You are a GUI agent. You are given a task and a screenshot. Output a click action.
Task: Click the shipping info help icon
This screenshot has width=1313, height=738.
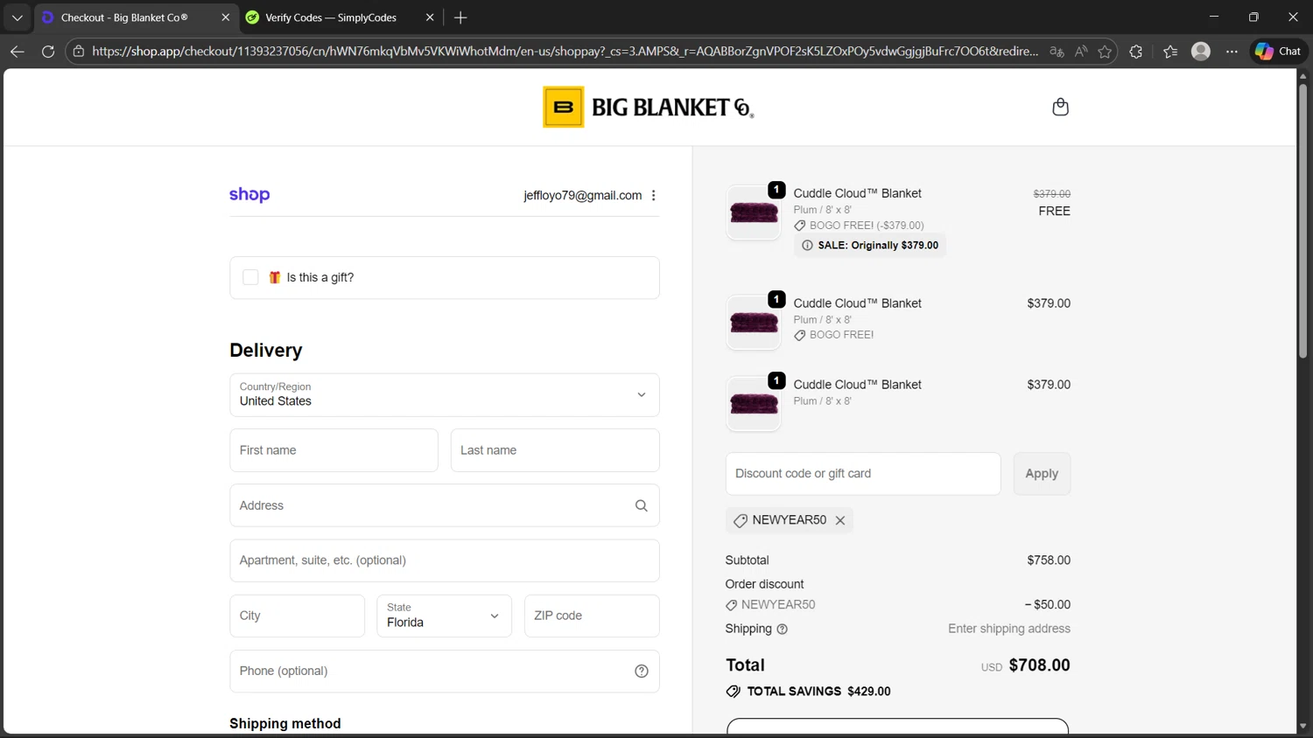coord(783,630)
